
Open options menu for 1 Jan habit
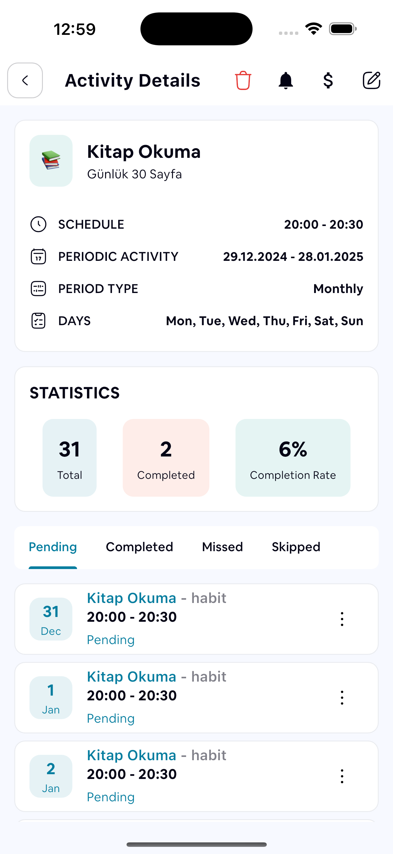342,697
